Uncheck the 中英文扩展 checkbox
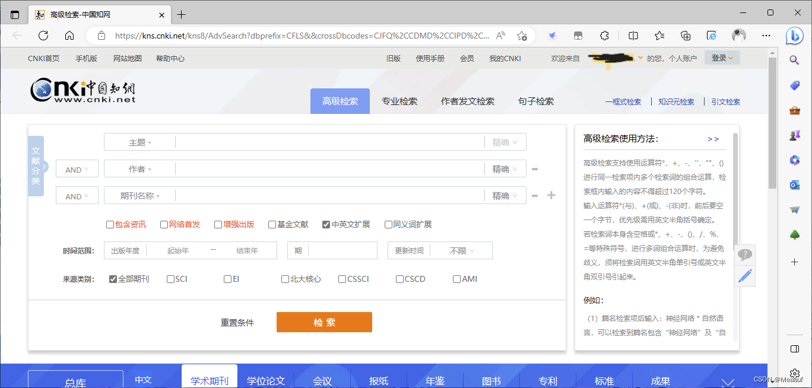The image size is (812, 388). [x=326, y=225]
